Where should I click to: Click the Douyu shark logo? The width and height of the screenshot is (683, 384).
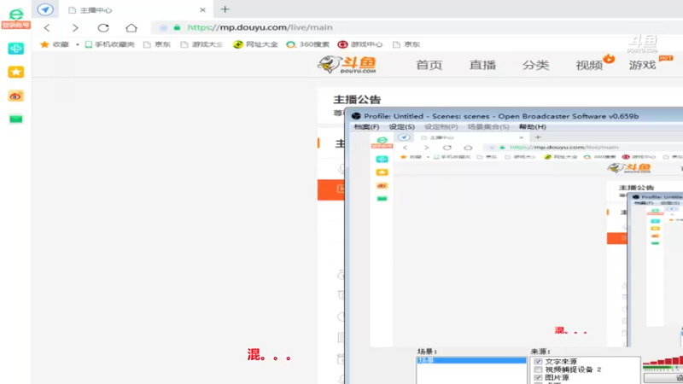(x=347, y=65)
